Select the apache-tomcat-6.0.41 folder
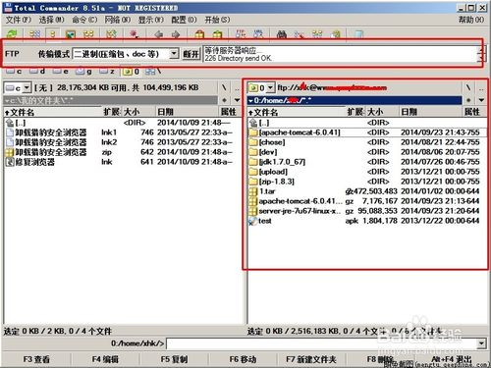 (366, 132)
